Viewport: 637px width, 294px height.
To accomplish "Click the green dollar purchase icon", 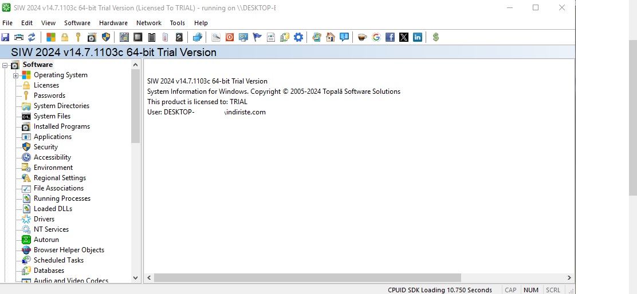I will (x=436, y=37).
